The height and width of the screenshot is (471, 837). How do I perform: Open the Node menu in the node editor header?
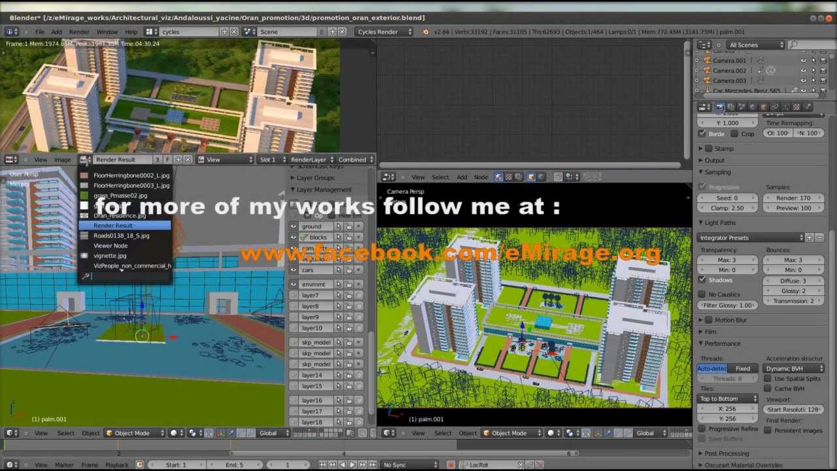click(481, 177)
